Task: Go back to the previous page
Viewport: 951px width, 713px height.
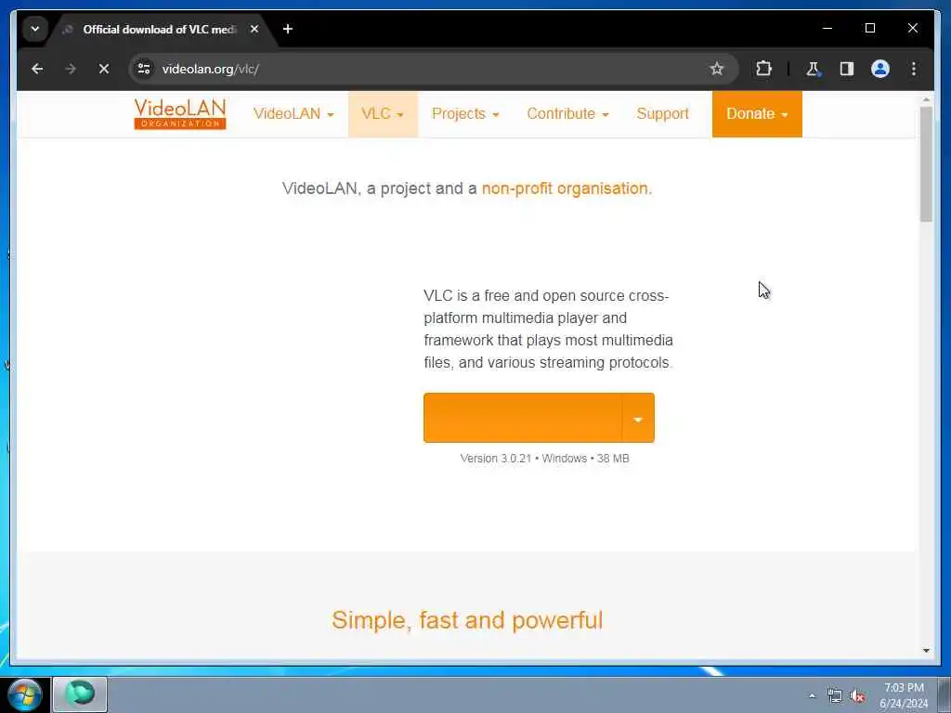Action: pos(37,69)
